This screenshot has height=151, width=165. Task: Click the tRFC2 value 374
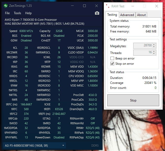click(26, 114)
